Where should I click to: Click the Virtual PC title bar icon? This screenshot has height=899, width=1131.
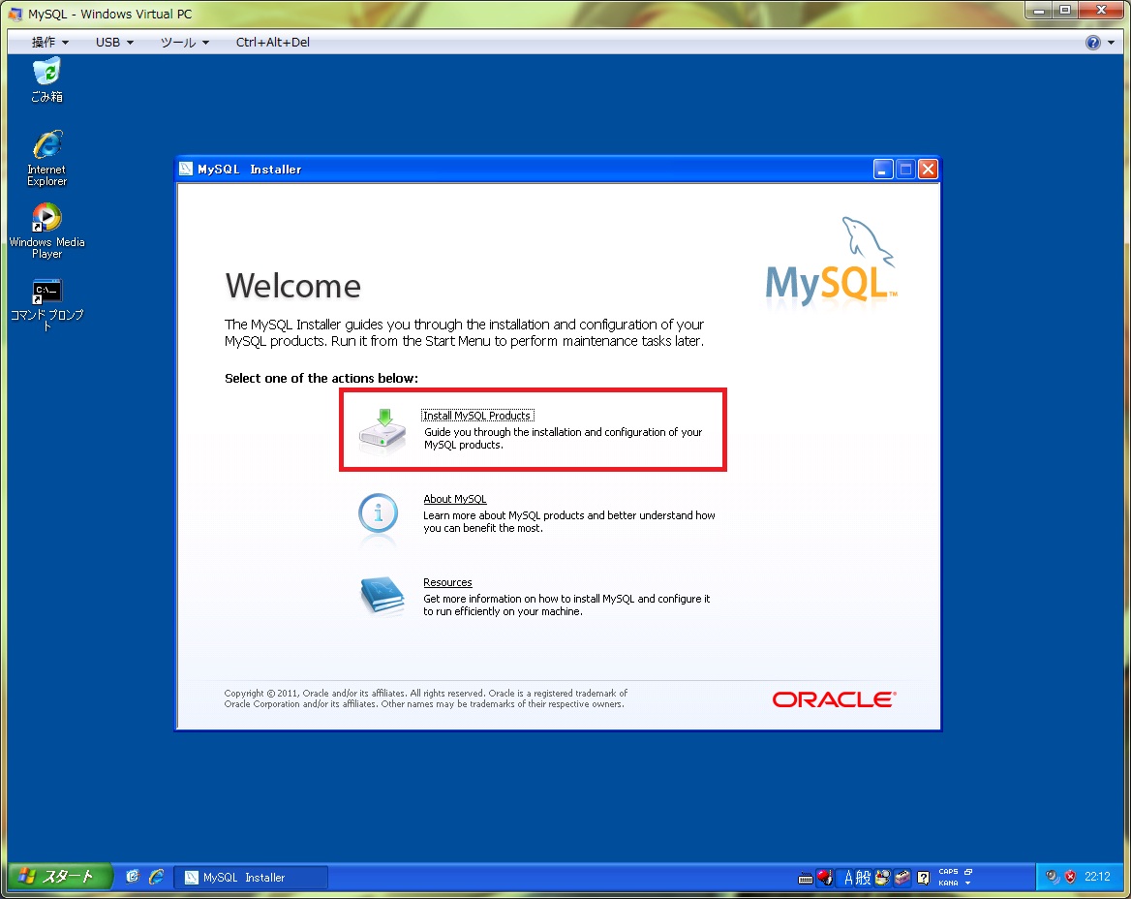(15, 14)
